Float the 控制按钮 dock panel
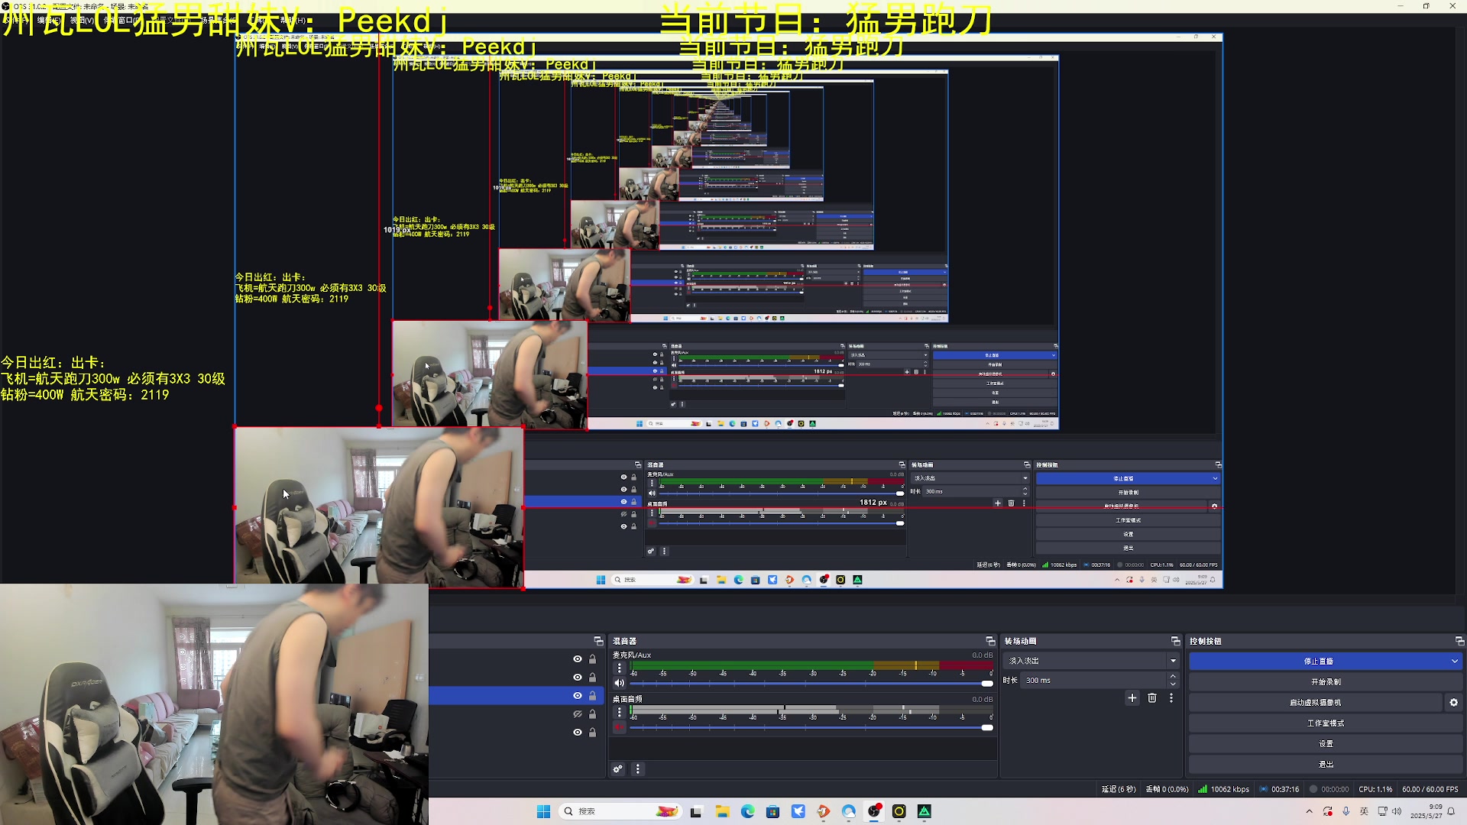1467x825 pixels. tap(1459, 642)
